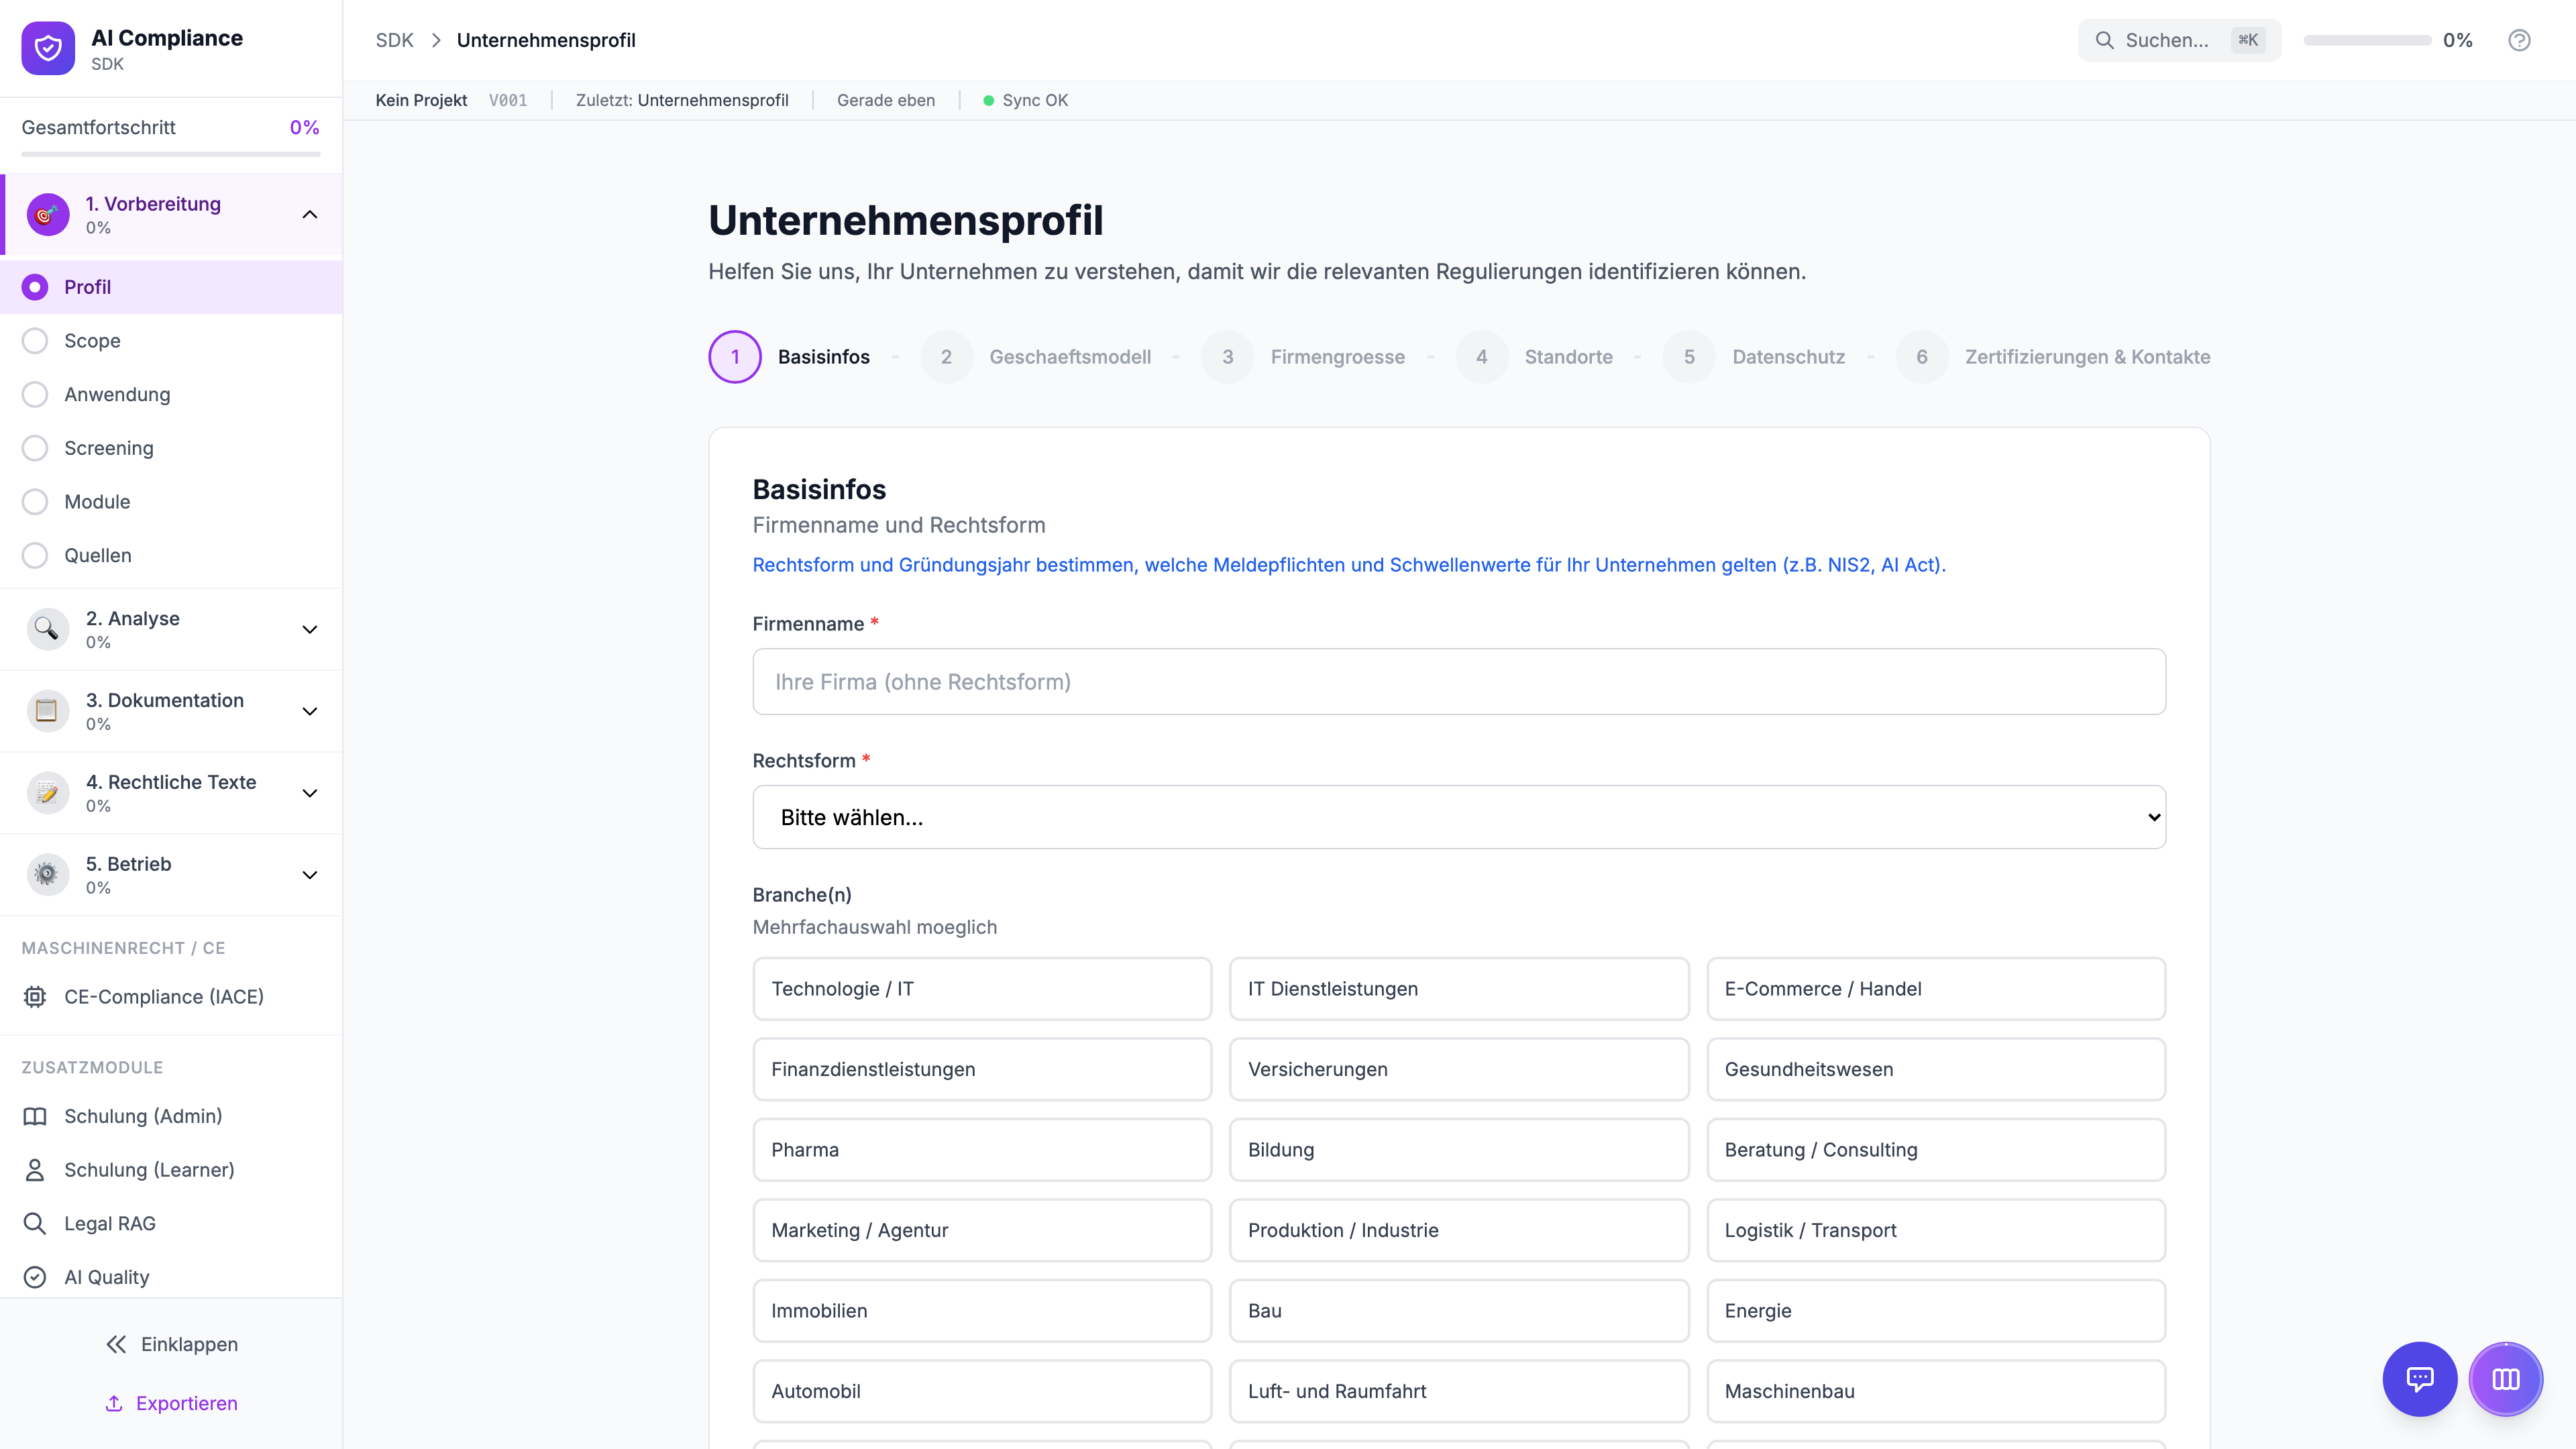Open Schulung (Admin) book icon
2576x1449 pixels.
(35, 1116)
